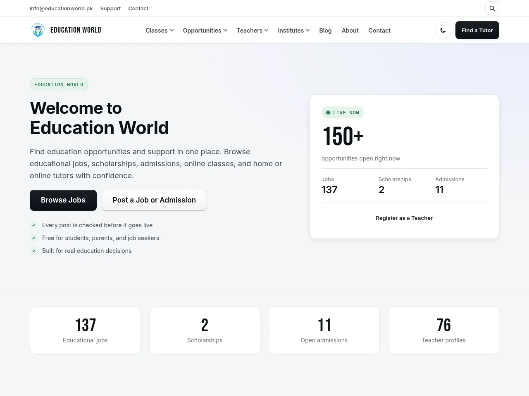
Task: Click the Education World brand name text
Action: coord(76,30)
